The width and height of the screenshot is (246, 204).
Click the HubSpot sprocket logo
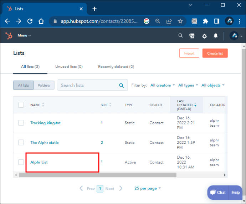9,36
